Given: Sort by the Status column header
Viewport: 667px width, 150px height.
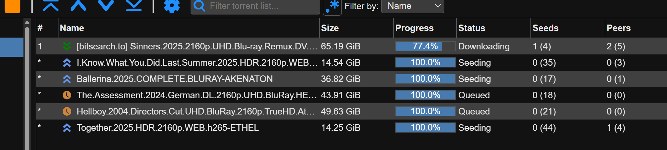Looking at the screenshot, I should 472,28.
